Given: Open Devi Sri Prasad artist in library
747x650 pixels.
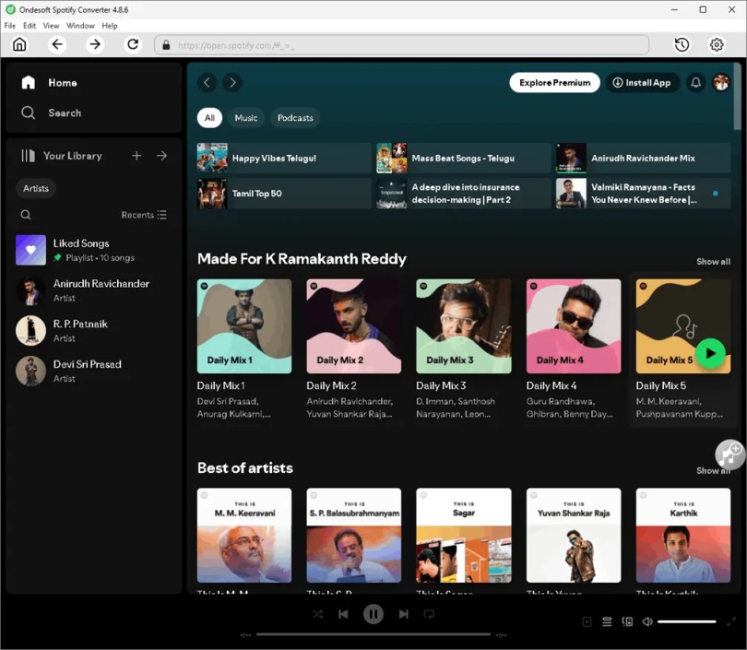Looking at the screenshot, I should pos(93,371).
